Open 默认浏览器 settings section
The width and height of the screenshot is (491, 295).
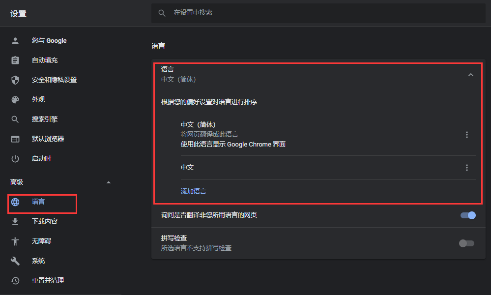[48, 139]
